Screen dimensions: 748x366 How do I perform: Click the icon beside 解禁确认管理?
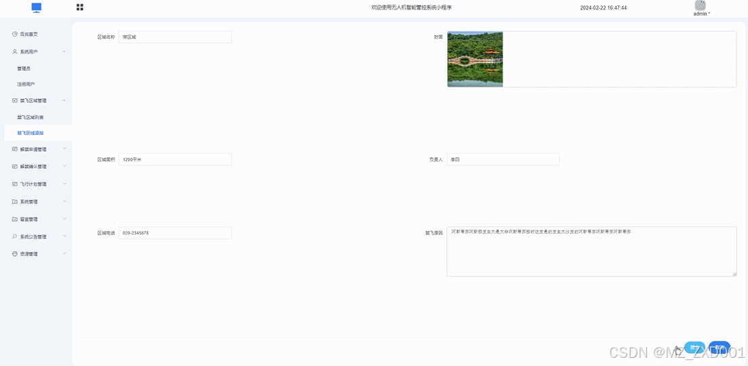[15, 167]
